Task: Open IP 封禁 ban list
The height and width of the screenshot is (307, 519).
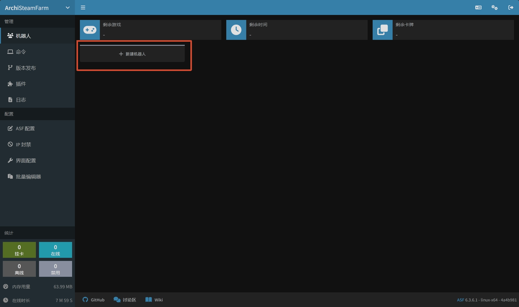Action: point(37,144)
